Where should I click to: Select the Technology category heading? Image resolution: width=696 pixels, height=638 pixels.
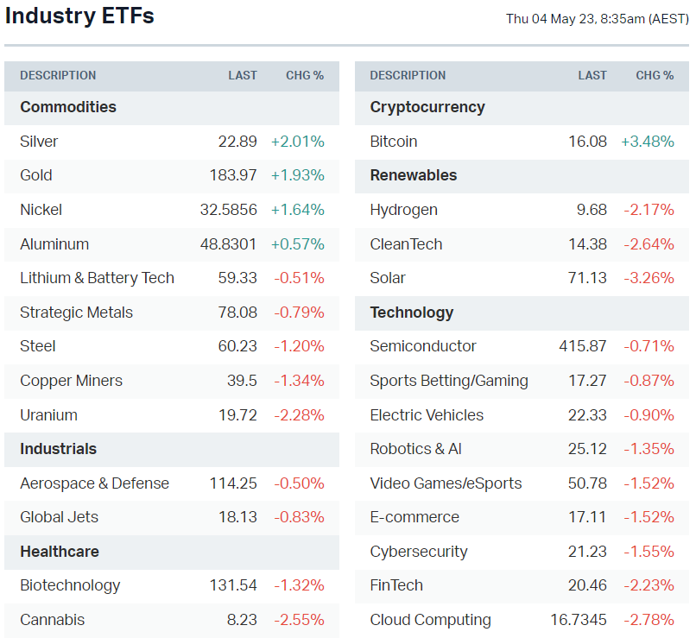tap(411, 313)
